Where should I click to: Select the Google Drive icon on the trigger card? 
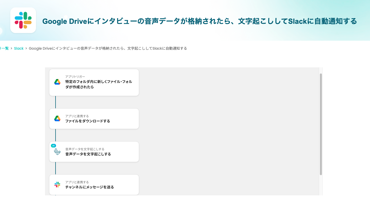tap(57, 82)
